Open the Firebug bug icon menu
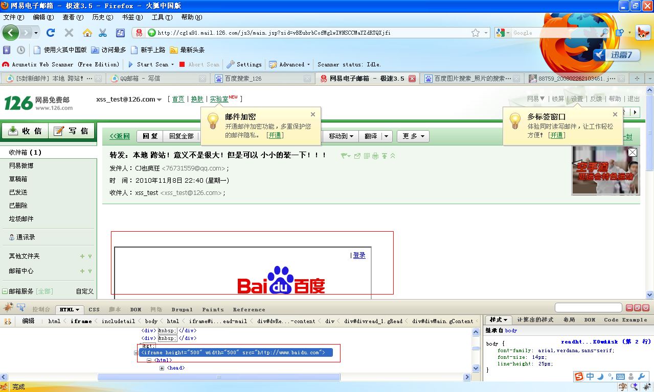Image resolution: width=654 pixels, height=392 pixels. click(8, 308)
